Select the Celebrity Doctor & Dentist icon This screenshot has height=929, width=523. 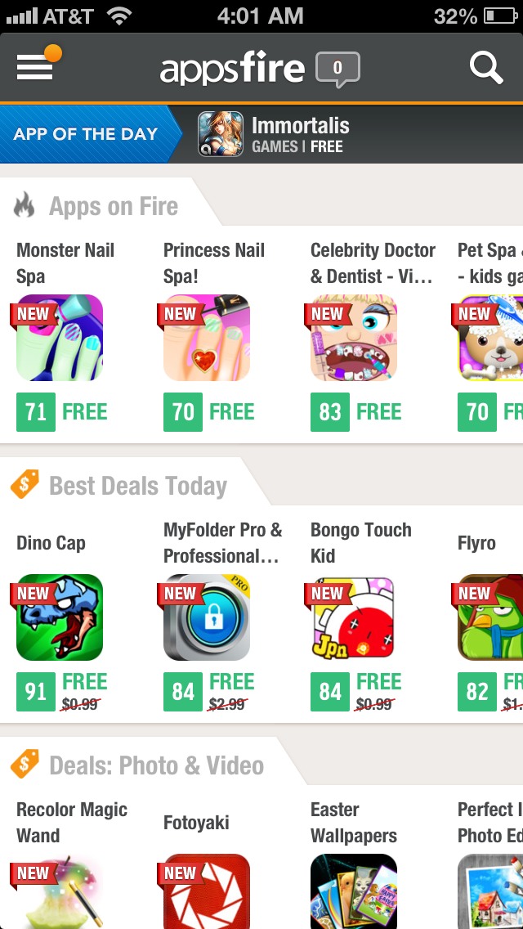click(354, 338)
